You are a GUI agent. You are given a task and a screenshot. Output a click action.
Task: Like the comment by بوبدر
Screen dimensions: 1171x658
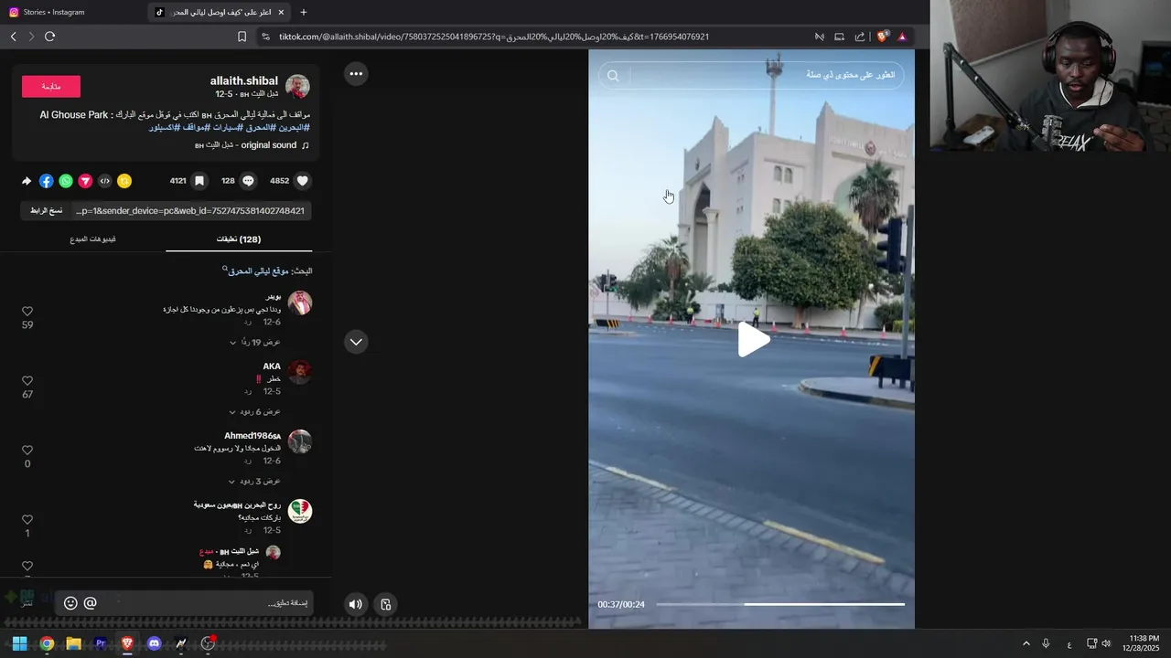pyautogui.click(x=27, y=312)
